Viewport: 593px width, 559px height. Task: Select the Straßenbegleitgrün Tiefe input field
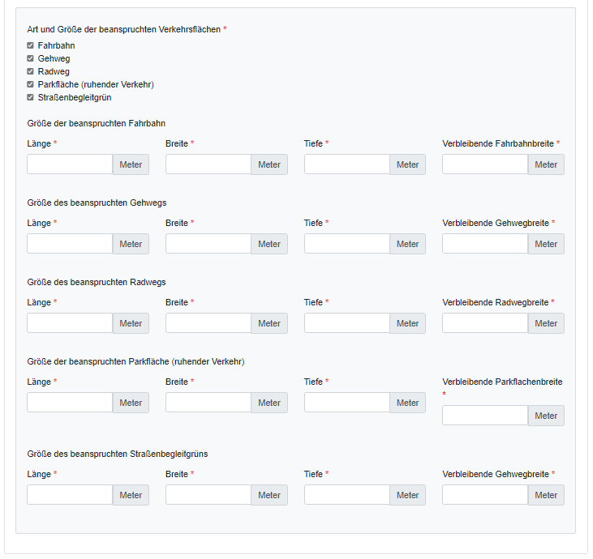tap(347, 495)
